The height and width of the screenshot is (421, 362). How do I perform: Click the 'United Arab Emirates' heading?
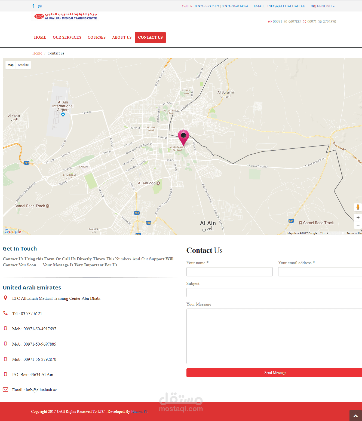click(x=32, y=288)
